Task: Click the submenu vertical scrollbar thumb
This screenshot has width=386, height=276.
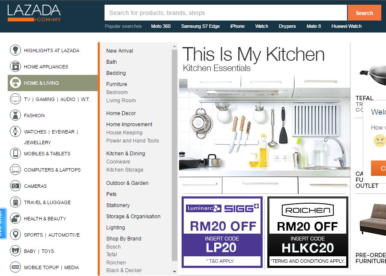Action: (174, 155)
